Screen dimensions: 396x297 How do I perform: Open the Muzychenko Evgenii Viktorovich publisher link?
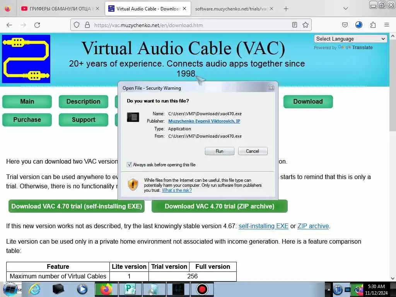[204, 121]
